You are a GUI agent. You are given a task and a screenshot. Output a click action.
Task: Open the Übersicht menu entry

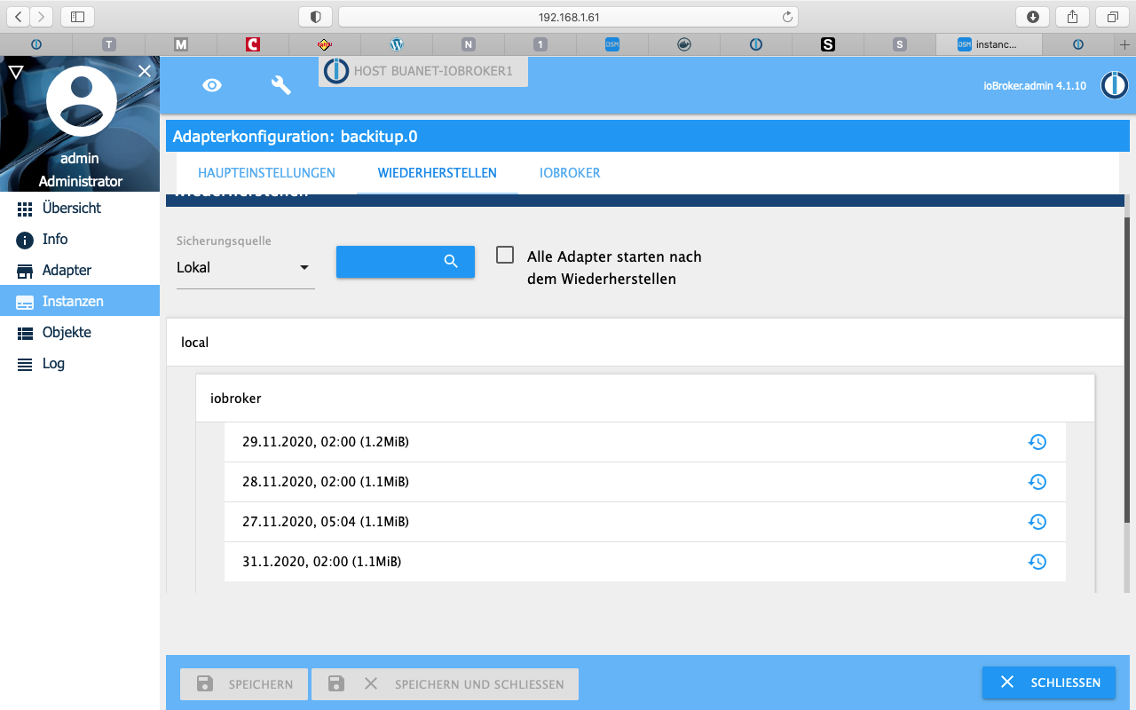pyautogui.click(x=80, y=208)
